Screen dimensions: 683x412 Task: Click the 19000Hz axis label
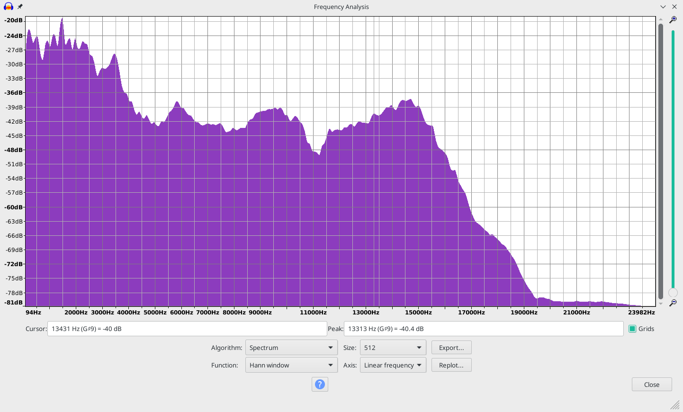[524, 312]
